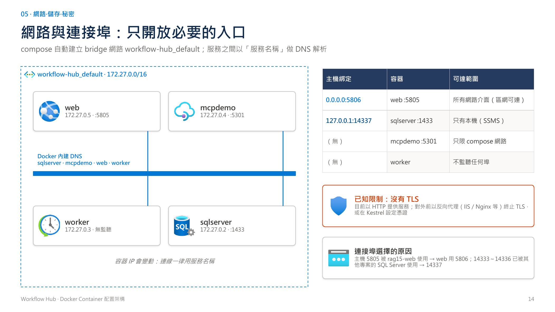Click the Docker 內建 DNS label

(60, 156)
